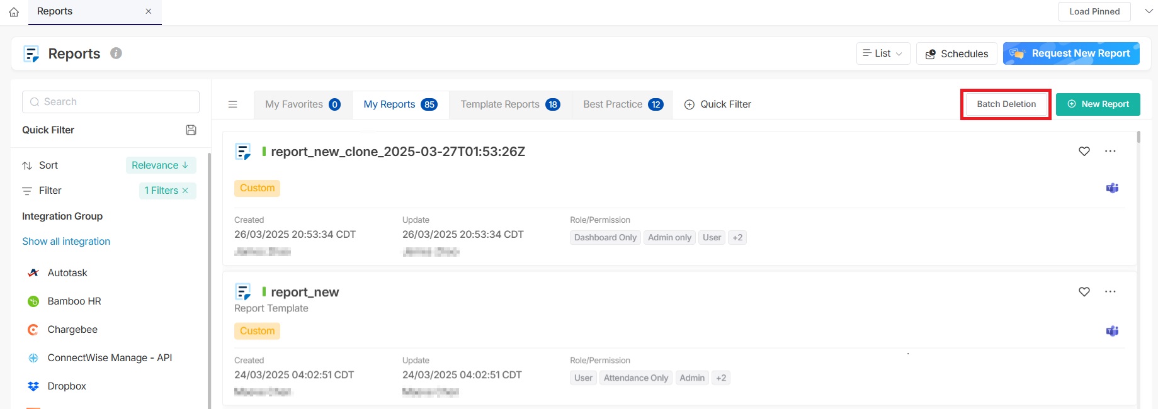This screenshot has height=409, width=1158.
Task: Click the report Search input field
Action: 111,102
